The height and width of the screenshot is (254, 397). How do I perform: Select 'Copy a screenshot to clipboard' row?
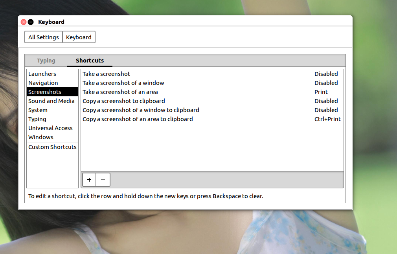click(x=124, y=101)
